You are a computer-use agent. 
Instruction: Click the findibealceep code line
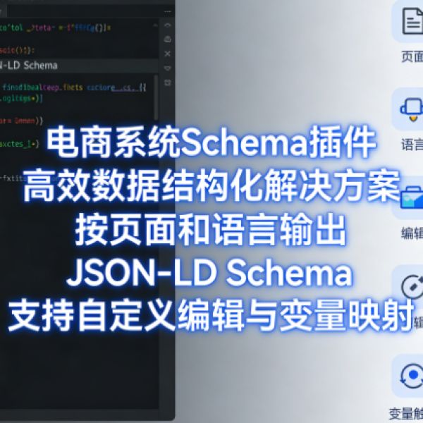74,87
